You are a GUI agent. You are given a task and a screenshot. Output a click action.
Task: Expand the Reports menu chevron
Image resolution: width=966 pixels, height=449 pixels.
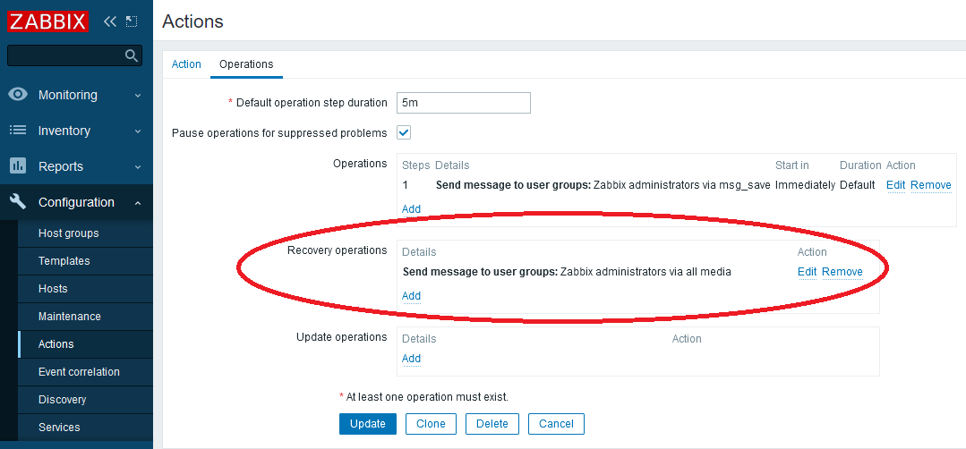(138, 167)
